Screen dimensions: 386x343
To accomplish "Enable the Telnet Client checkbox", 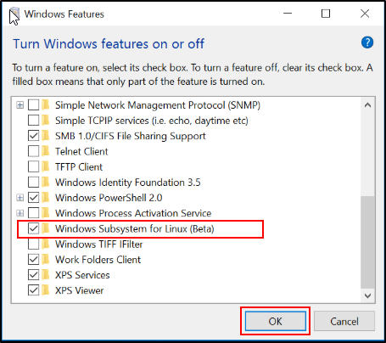I will coord(33,151).
